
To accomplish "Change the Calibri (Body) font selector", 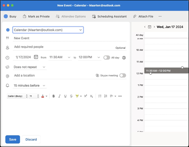I will point(17,96).
